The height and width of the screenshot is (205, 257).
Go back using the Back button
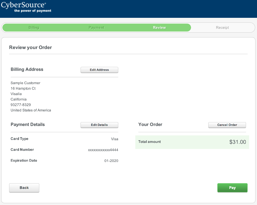tap(24, 188)
